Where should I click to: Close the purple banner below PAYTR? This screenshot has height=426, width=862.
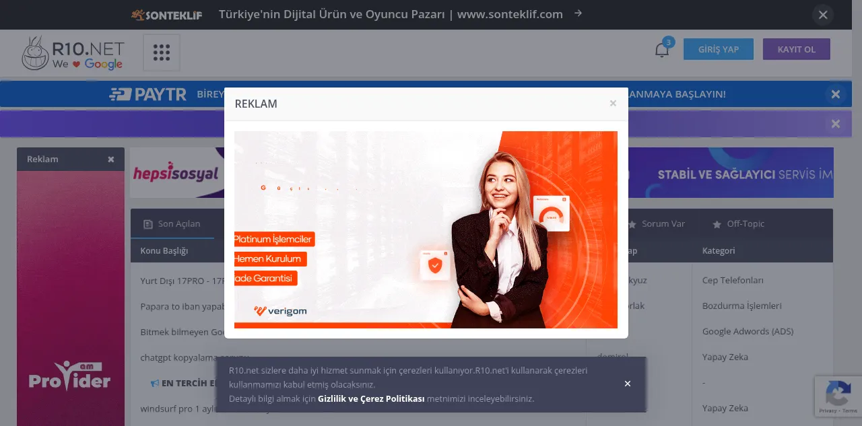click(x=836, y=124)
